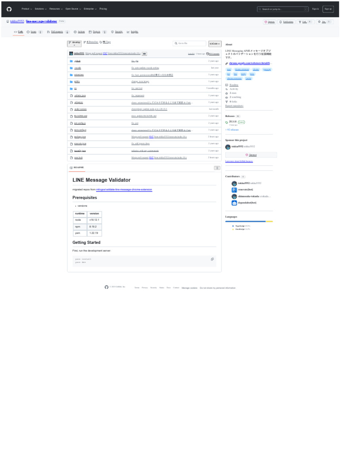The width and height of the screenshot is (340, 453).
Task: Open the line-message-validator repository link
Action: pos(41,21)
